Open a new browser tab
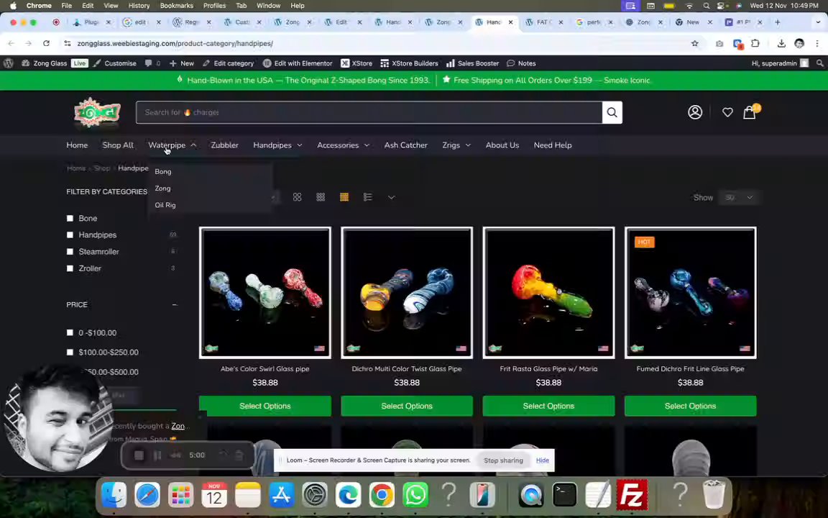828x518 pixels. point(777,22)
